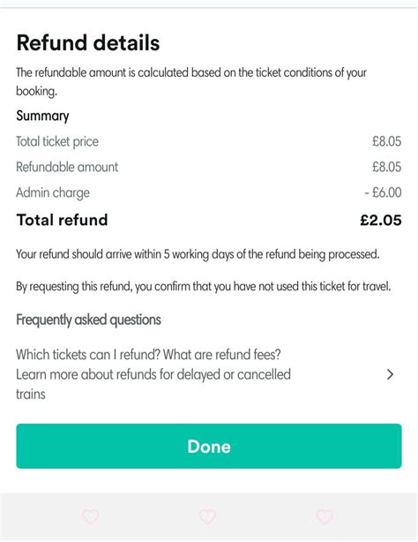Click the "not used this ticket" confirmation text
The height and width of the screenshot is (542, 418).
204,287
